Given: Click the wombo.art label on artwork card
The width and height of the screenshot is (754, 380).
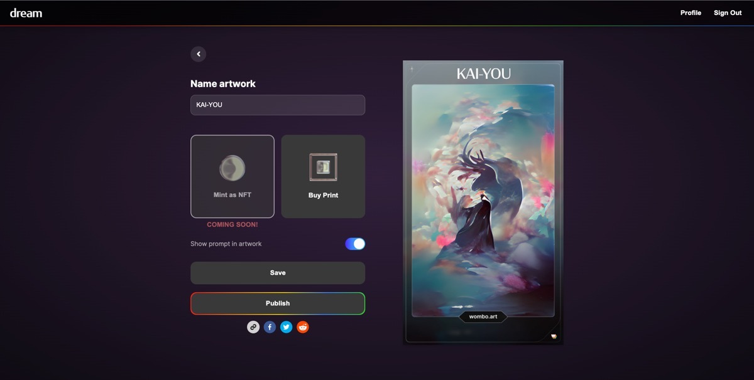Looking at the screenshot, I should [483, 317].
